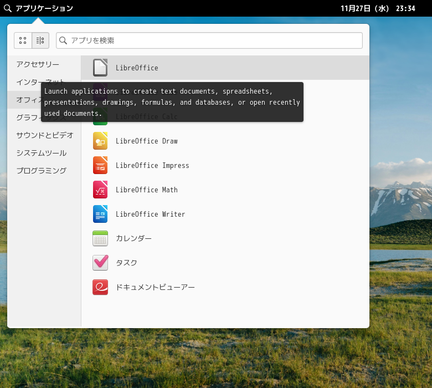432x388 pixels.
Task: Open the LibreOffice Writer icon
Action: [100, 214]
